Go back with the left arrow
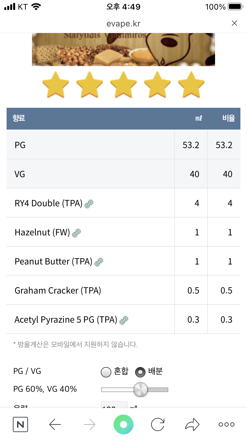This screenshot has height=441, width=247. pyautogui.click(x=55, y=424)
